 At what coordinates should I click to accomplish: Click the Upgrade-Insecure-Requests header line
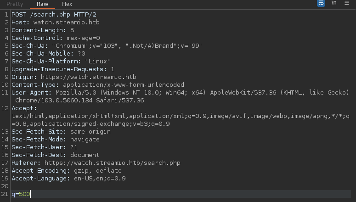click(x=63, y=69)
